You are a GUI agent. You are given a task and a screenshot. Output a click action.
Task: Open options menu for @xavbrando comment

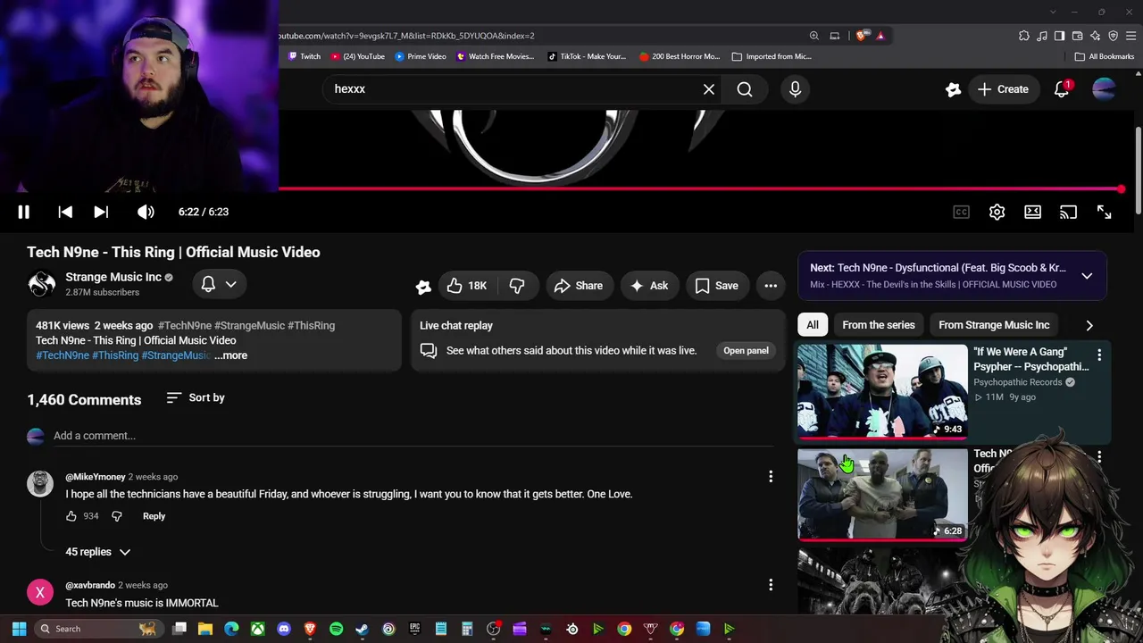771,585
